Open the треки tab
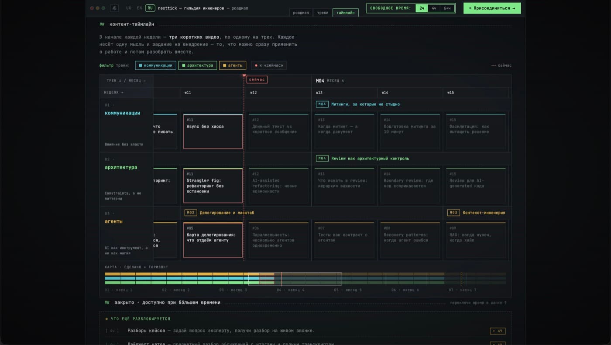This screenshot has height=345, width=611. click(323, 13)
